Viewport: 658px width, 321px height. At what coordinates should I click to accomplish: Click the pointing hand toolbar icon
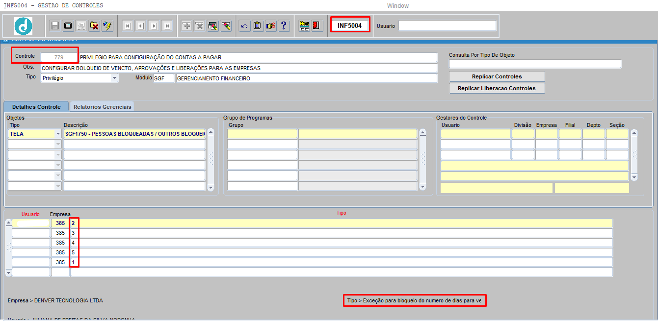pyautogui.click(x=271, y=25)
